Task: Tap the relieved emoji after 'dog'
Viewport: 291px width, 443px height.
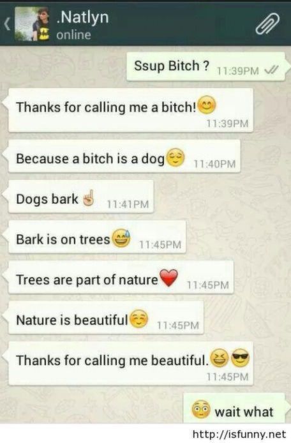Action: click(x=175, y=157)
